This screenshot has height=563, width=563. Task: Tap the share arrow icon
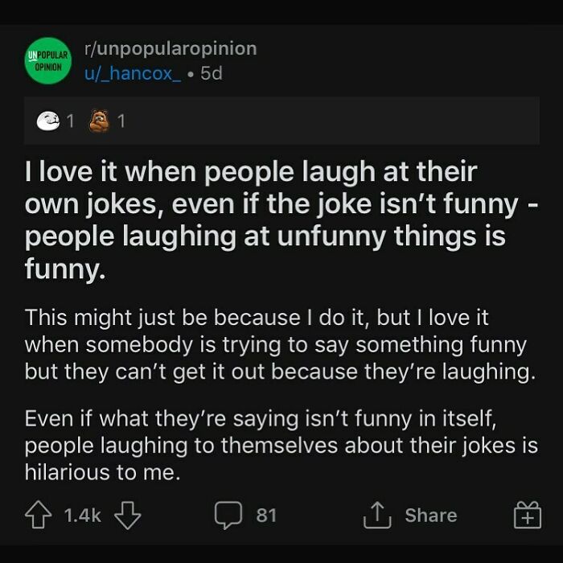pyautogui.click(x=375, y=516)
